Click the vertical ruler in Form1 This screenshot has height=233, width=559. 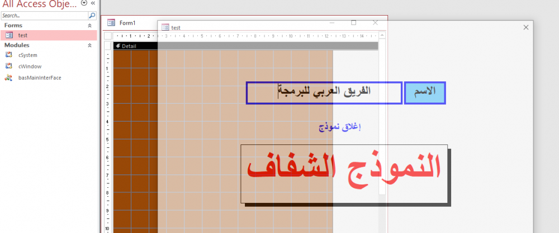pyautogui.click(x=108, y=142)
